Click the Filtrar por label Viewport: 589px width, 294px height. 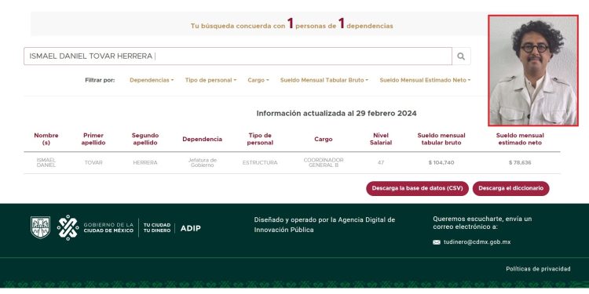100,80
